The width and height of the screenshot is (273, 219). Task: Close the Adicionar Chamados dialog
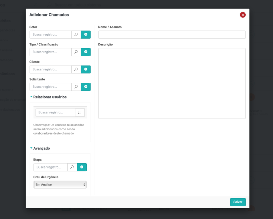243,15
